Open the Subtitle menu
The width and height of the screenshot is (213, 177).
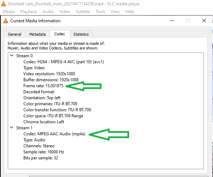(x=83, y=12)
